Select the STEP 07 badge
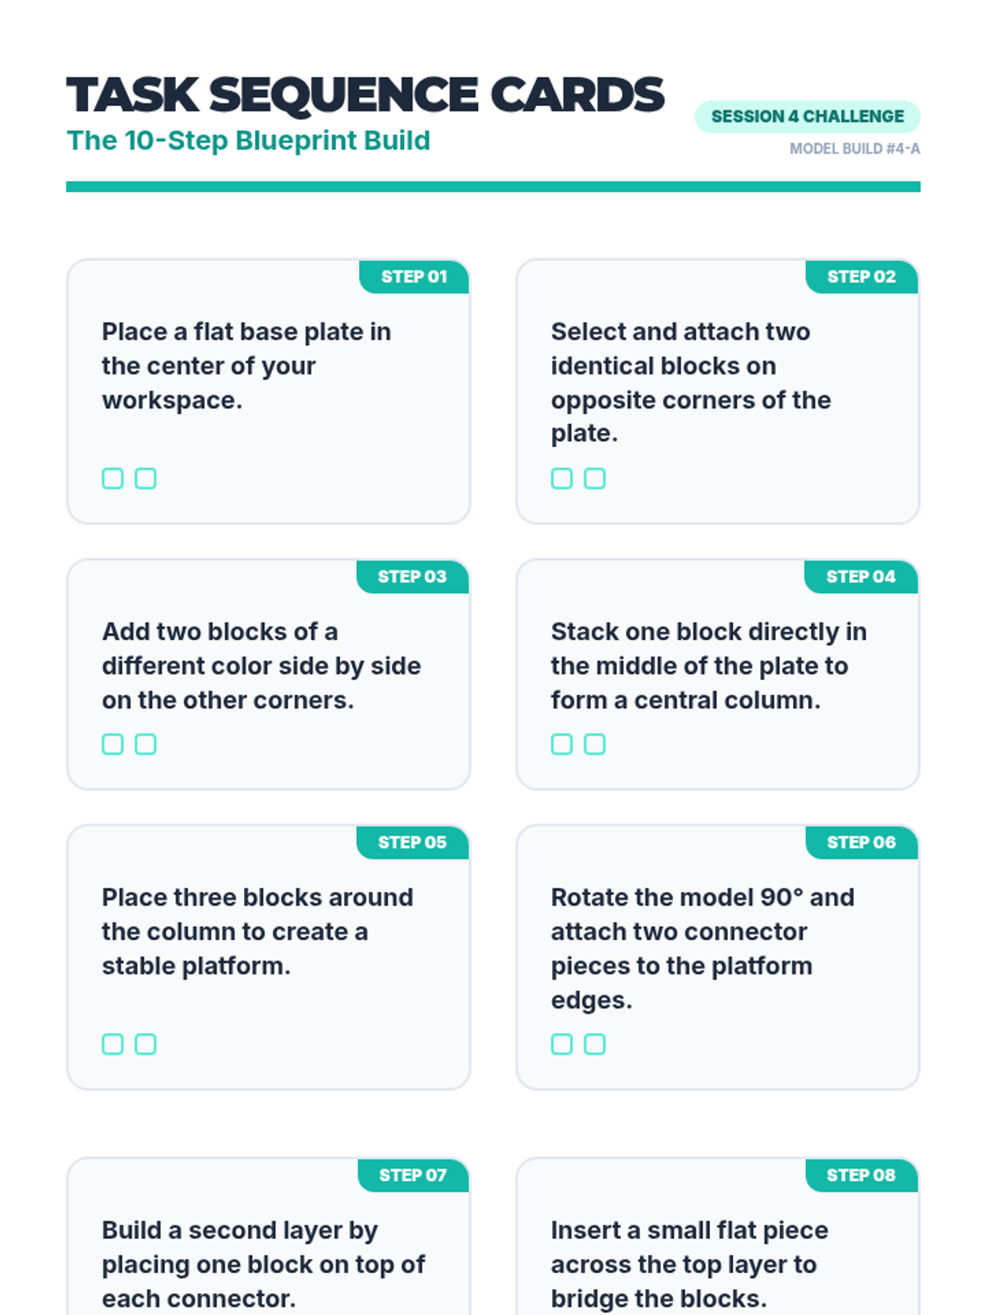The image size is (986, 1315). [412, 1175]
